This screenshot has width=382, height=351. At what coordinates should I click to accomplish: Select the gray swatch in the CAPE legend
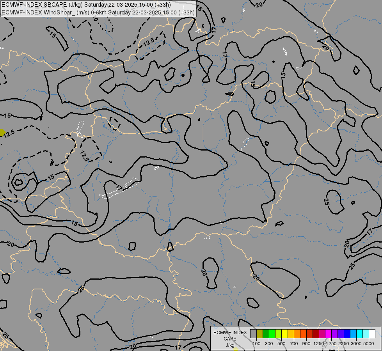pyautogui.click(x=253, y=333)
